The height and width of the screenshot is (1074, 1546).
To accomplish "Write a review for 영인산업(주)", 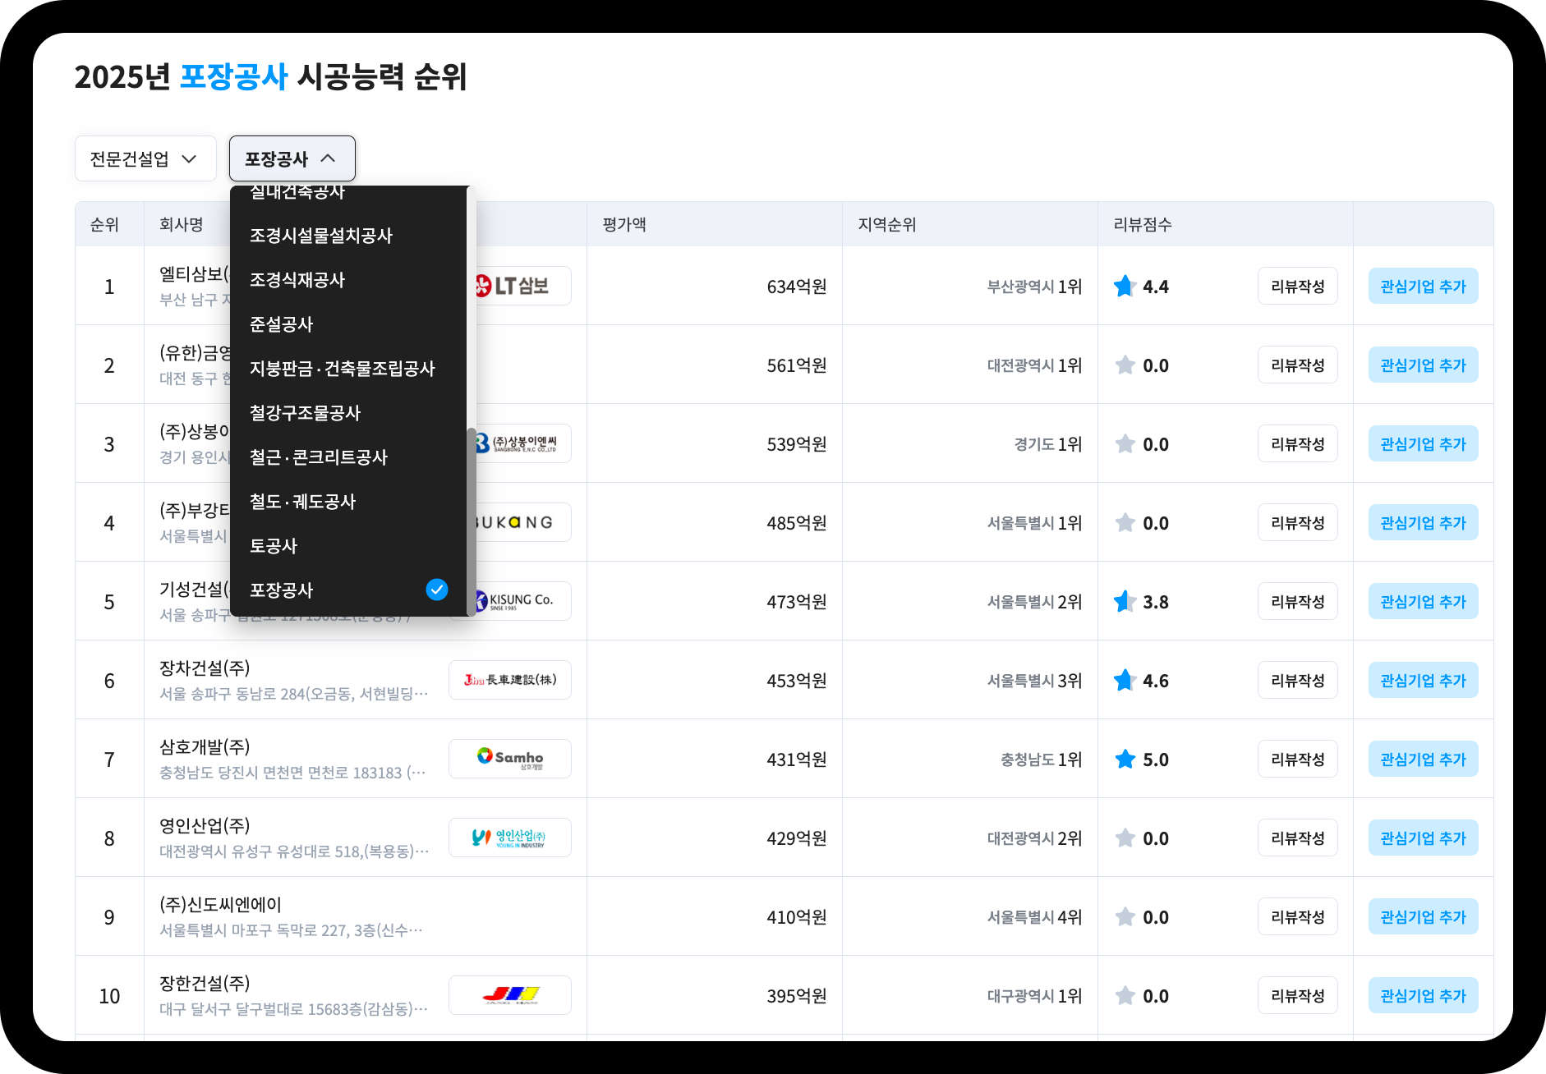I will 1297,838.
